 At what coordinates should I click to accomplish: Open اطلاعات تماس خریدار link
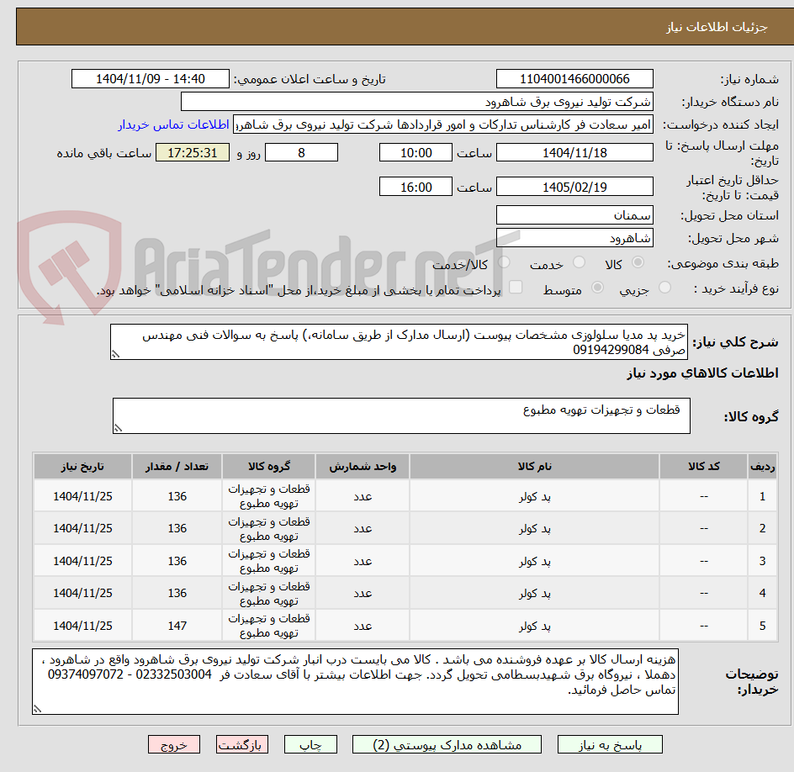point(173,124)
